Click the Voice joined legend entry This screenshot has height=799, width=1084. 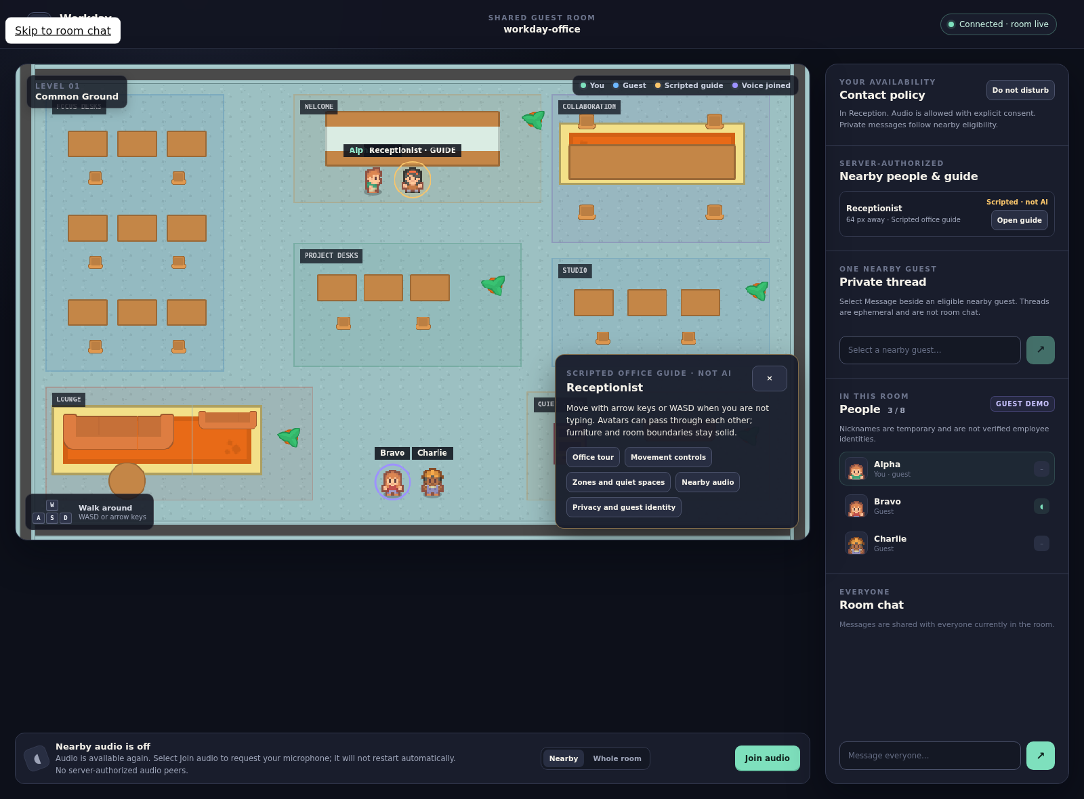click(x=762, y=85)
